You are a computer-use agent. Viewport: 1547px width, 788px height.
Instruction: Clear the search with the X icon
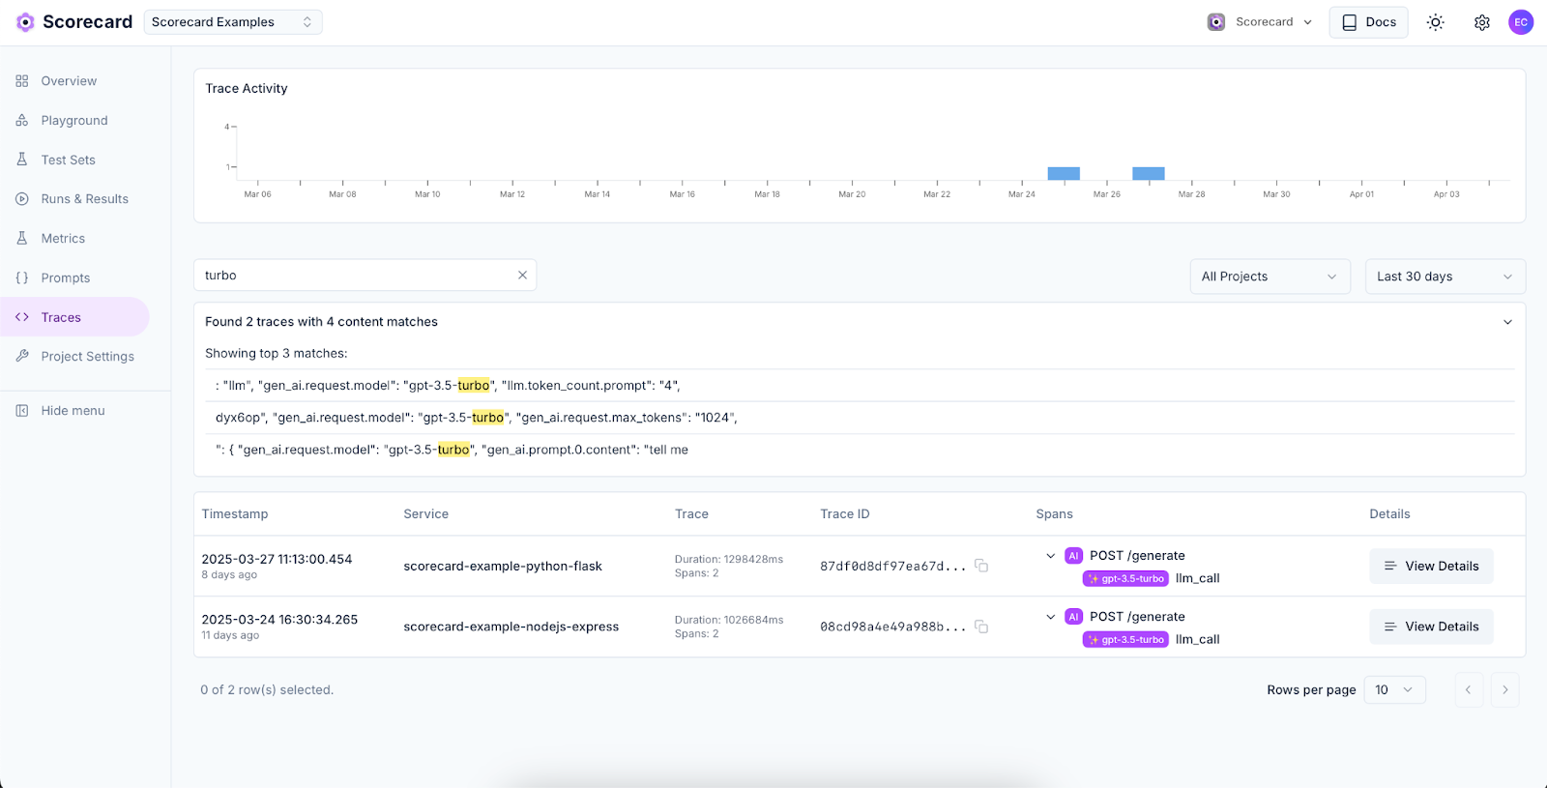point(522,276)
